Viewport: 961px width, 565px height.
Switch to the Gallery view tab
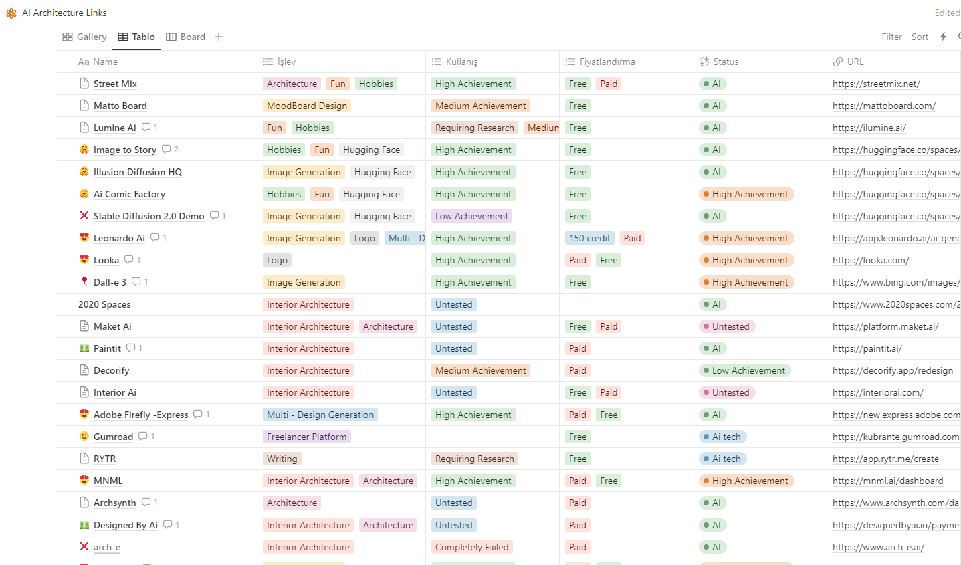click(x=84, y=37)
